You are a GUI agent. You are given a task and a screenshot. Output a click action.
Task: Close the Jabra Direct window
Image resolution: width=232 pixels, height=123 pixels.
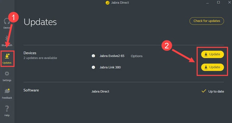229,2
